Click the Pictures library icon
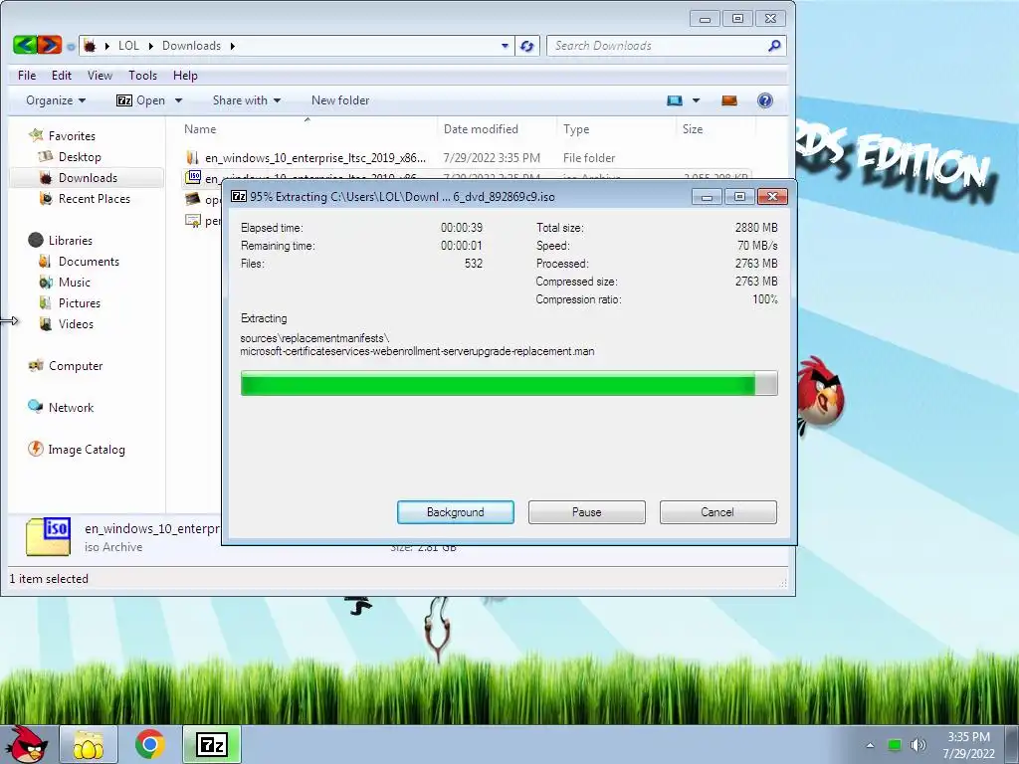 pyautogui.click(x=45, y=302)
